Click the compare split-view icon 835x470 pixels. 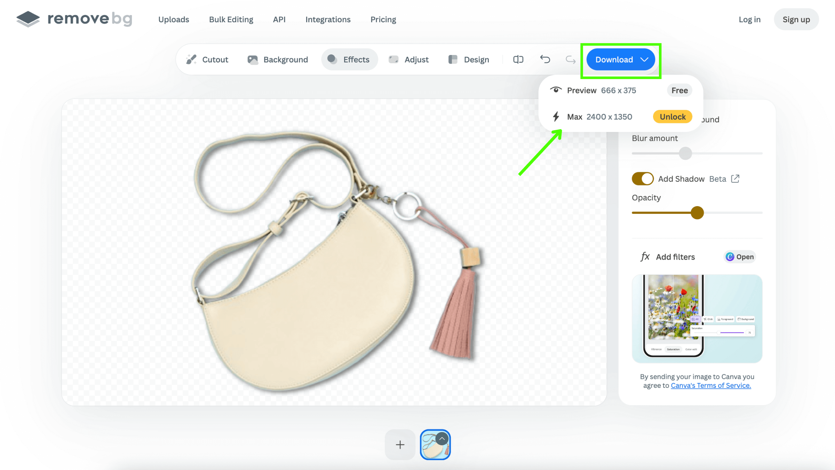click(x=518, y=60)
